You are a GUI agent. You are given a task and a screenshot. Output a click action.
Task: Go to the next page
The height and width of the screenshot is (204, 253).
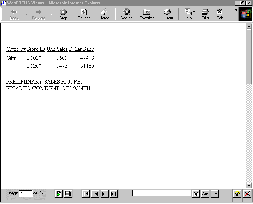click(x=104, y=194)
